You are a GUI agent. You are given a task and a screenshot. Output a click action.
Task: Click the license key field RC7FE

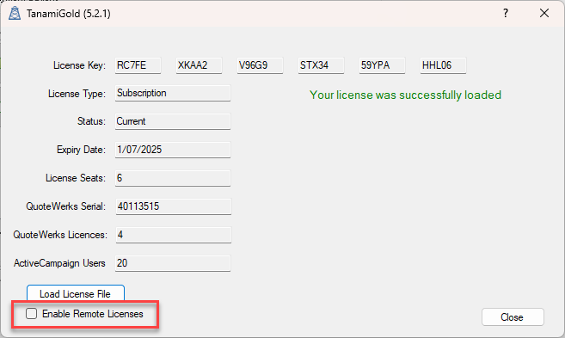(x=138, y=65)
